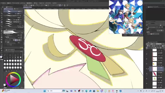This screenshot has height=93, width=165.
Task: Open the brush size stepper beside size slider
Action: click(21, 35)
